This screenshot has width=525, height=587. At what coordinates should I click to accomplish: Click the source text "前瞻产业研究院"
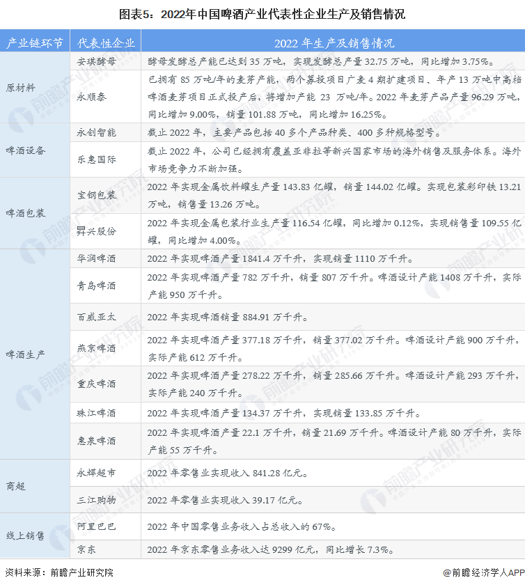coord(81,572)
